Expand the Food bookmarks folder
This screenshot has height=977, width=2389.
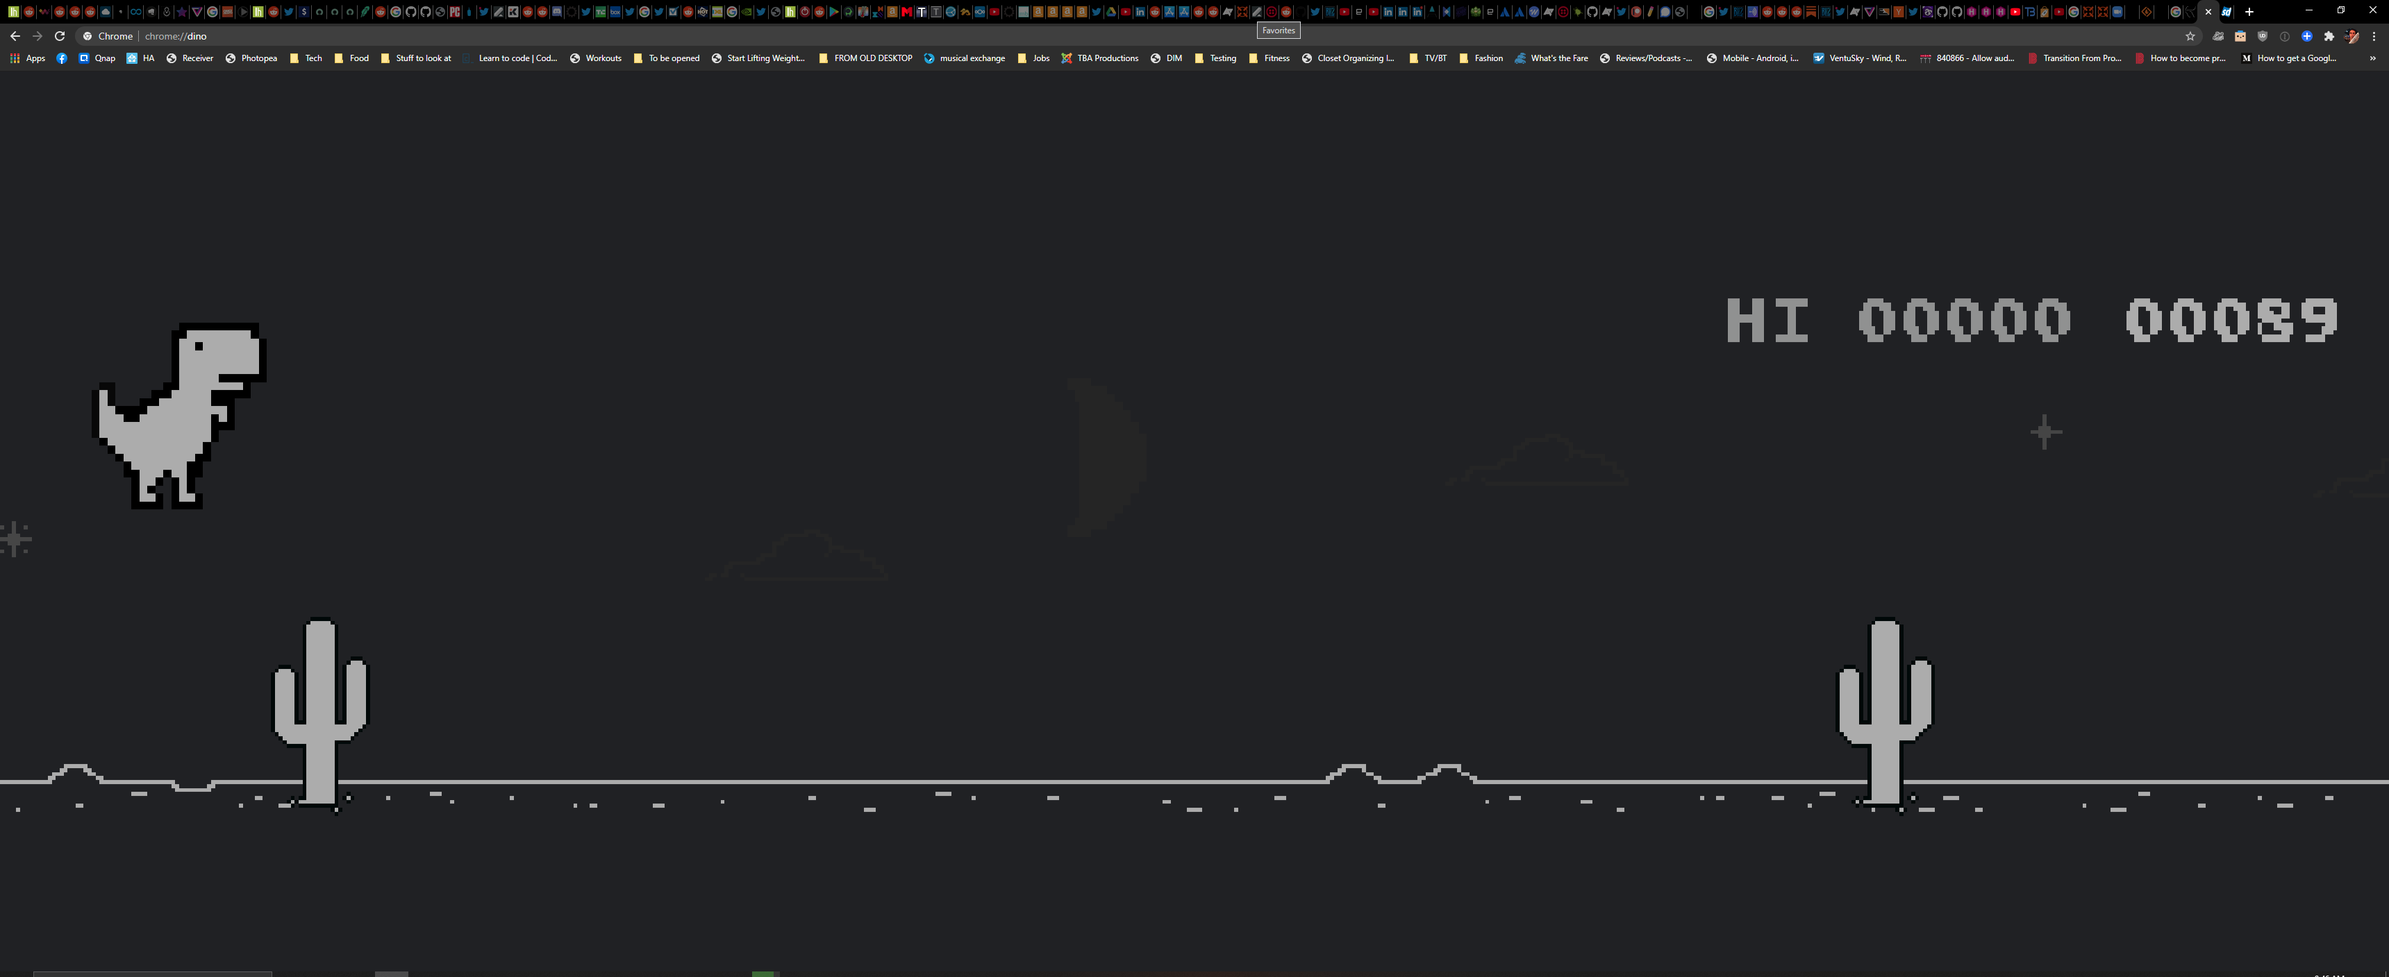(351, 58)
